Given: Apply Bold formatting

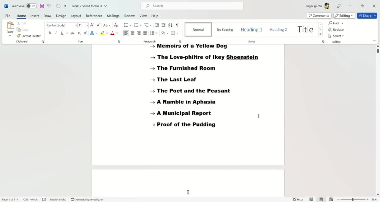Looking at the screenshot, I should coord(50,33).
